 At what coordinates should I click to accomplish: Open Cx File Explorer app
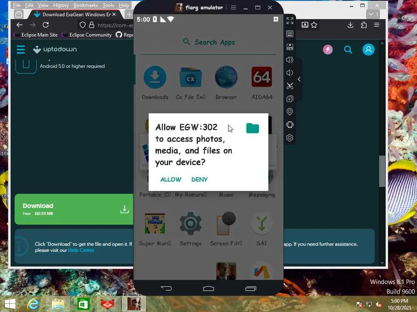191,83
